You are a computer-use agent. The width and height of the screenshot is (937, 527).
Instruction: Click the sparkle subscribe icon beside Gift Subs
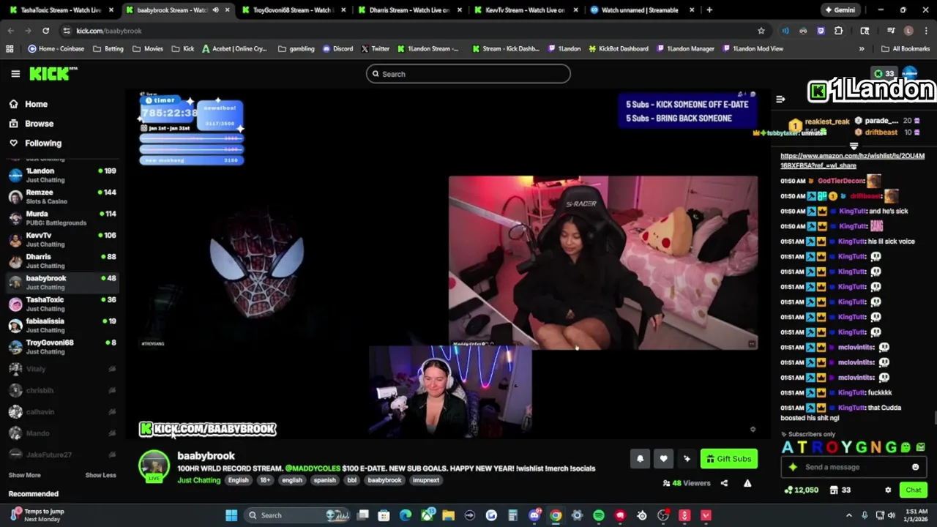pos(687,459)
